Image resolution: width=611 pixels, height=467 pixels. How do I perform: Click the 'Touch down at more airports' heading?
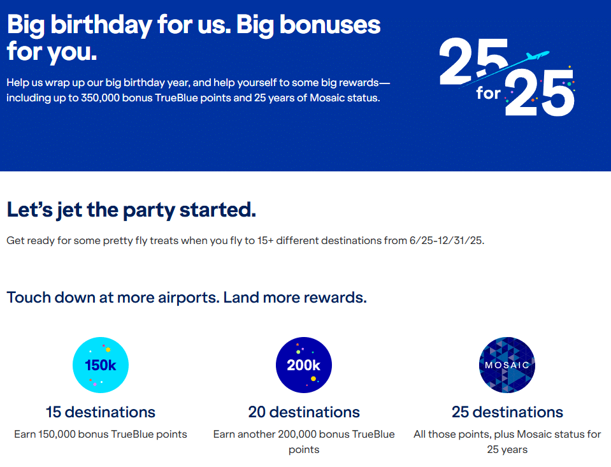112,298
